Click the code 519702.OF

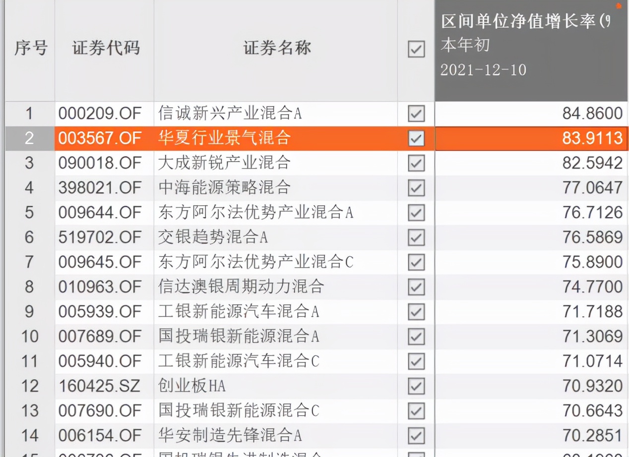tap(100, 238)
